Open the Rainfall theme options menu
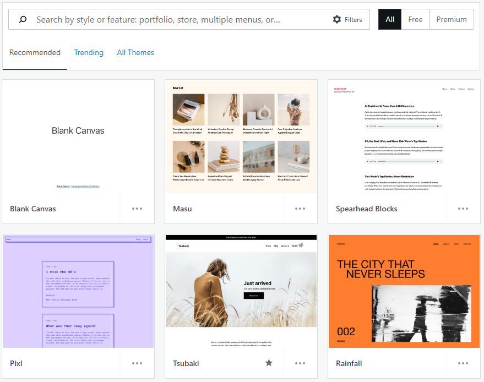Image resolution: width=484 pixels, height=382 pixels. pos(463,363)
